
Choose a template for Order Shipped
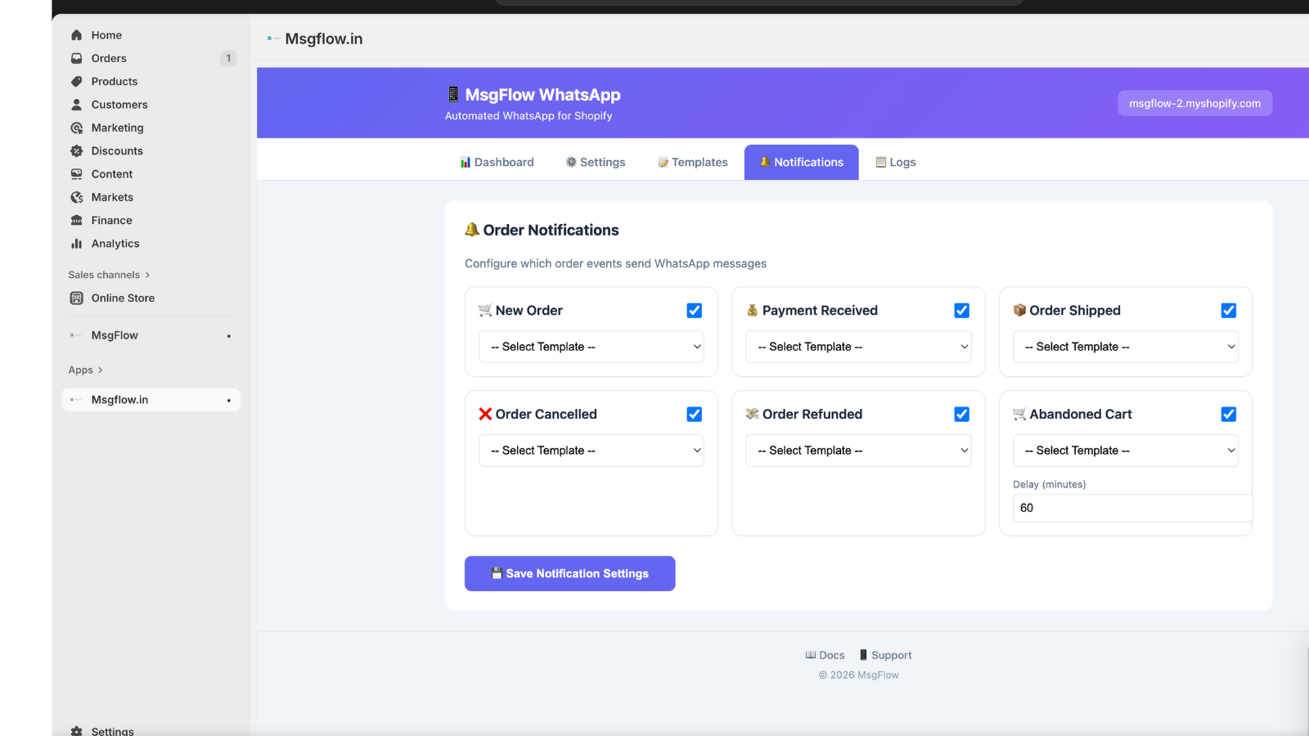point(1126,347)
